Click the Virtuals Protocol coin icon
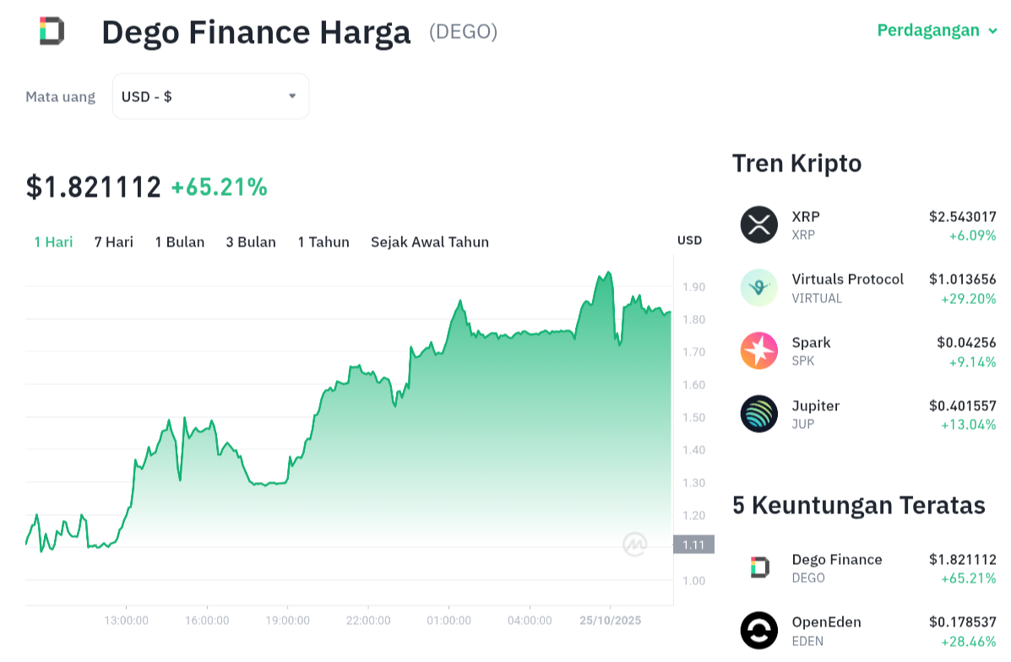 tap(758, 288)
